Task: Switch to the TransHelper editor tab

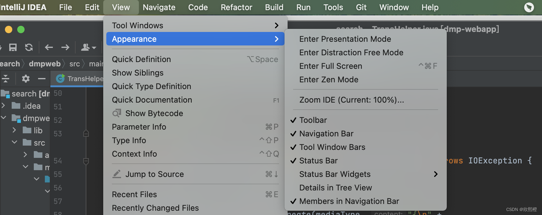Action: tap(80, 79)
